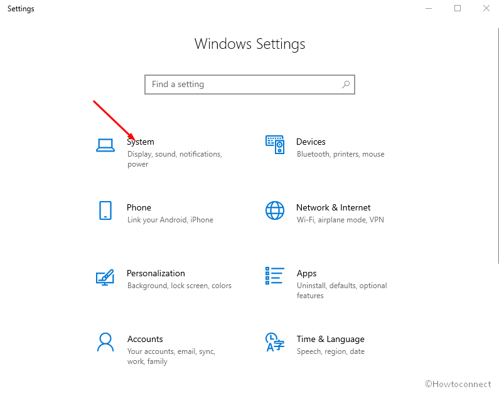Image resolution: width=499 pixels, height=394 pixels.
Task: Focus the Find a setting search box
Action: coord(250,85)
